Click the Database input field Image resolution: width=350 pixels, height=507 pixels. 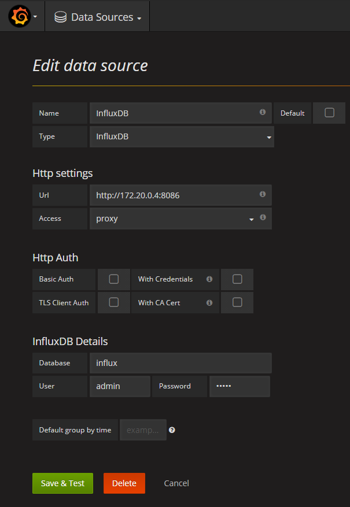pyautogui.click(x=180, y=363)
